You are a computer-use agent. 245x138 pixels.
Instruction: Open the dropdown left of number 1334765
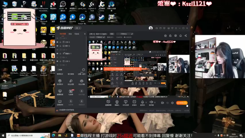pos(110,37)
